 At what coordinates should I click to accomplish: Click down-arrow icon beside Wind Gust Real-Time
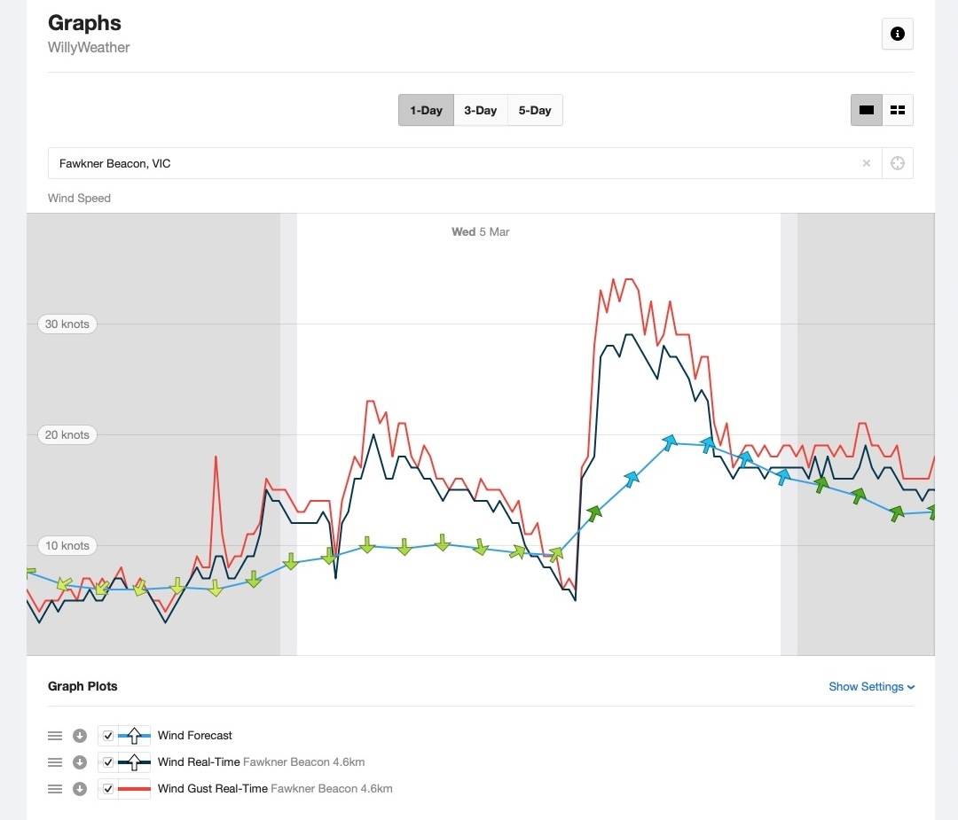(80, 788)
